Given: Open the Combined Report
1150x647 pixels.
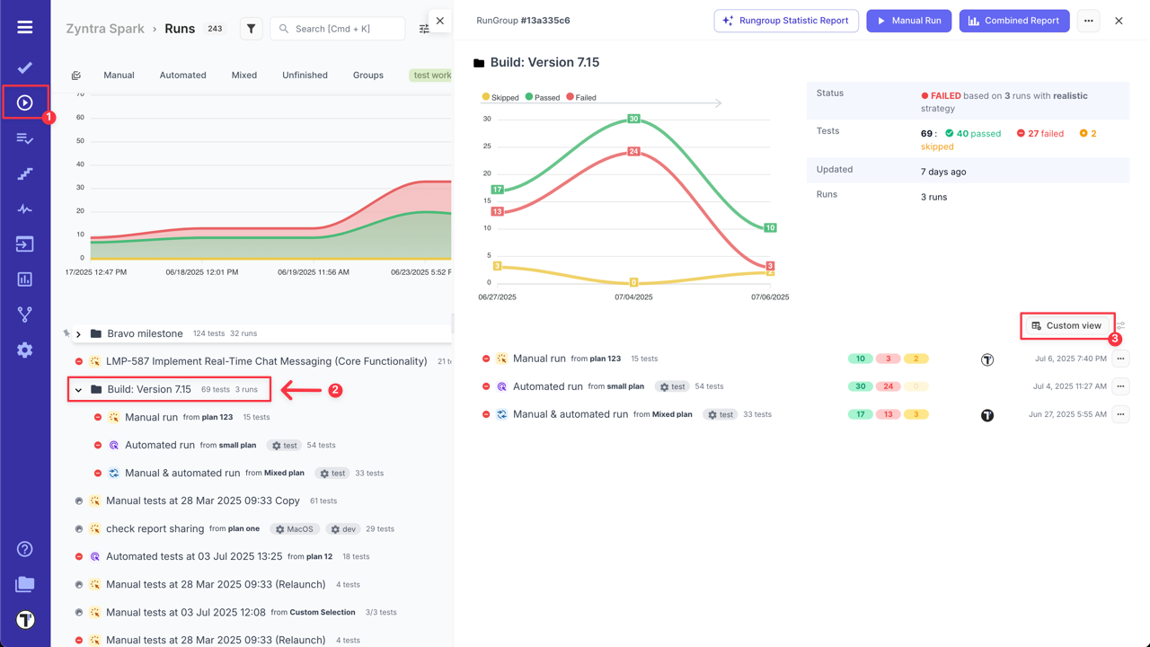Looking at the screenshot, I should (x=1013, y=20).
